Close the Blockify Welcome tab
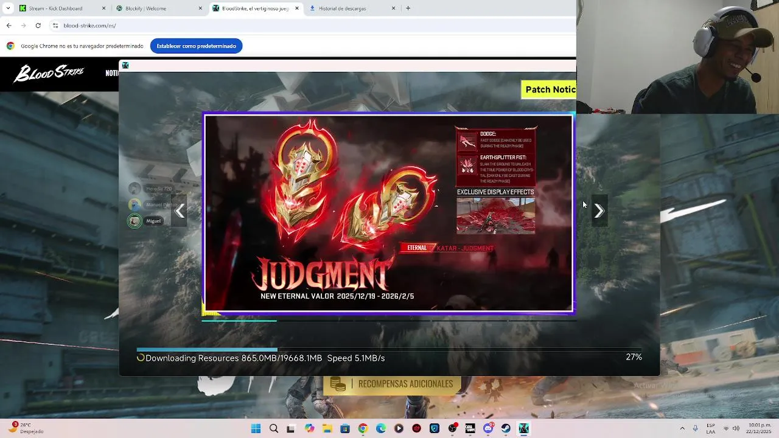 200,9
